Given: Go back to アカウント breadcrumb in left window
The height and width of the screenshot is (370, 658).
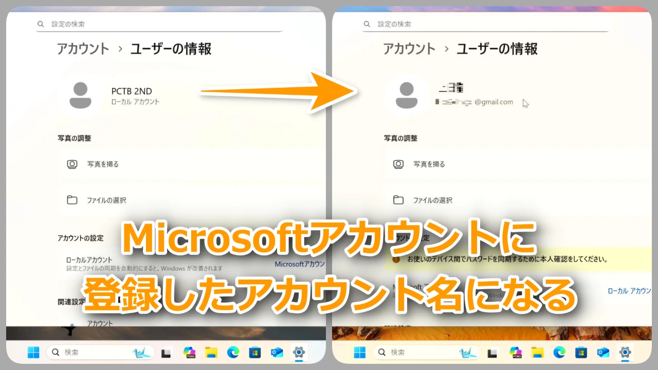Looking at the screenshot, I should pos(83,49).
